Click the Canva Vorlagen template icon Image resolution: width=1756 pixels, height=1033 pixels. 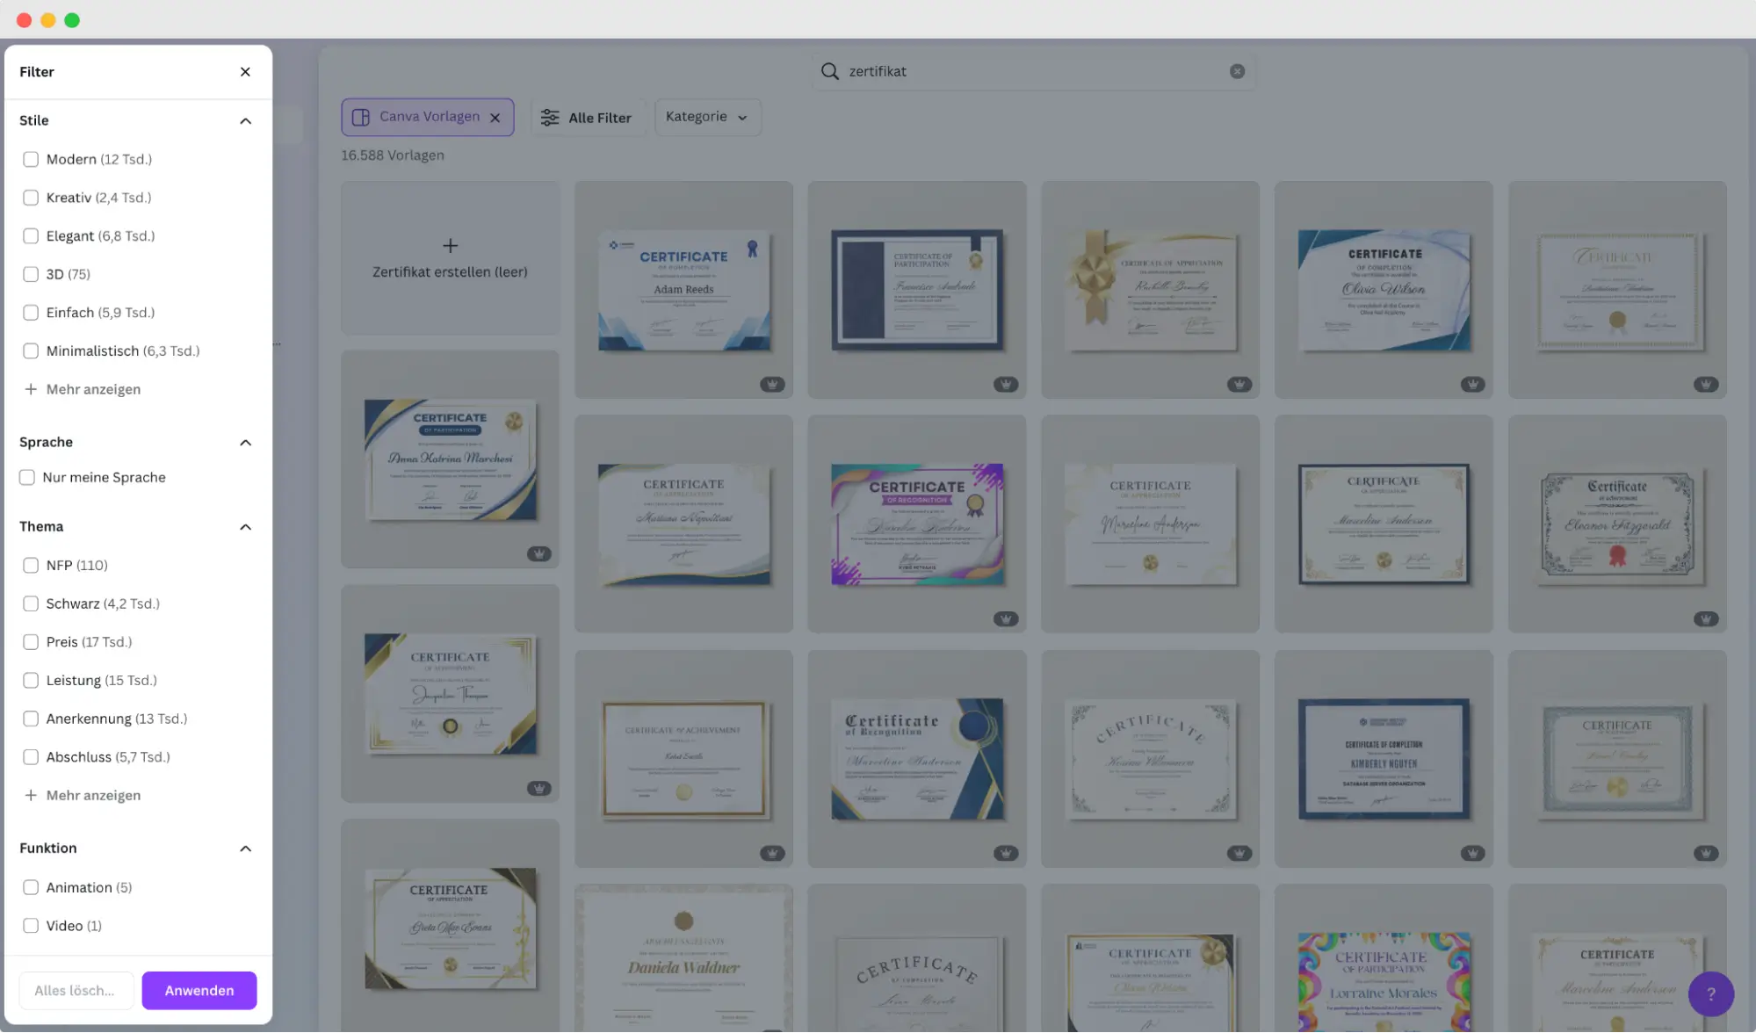pyautogui.click(x=360, y=118)
